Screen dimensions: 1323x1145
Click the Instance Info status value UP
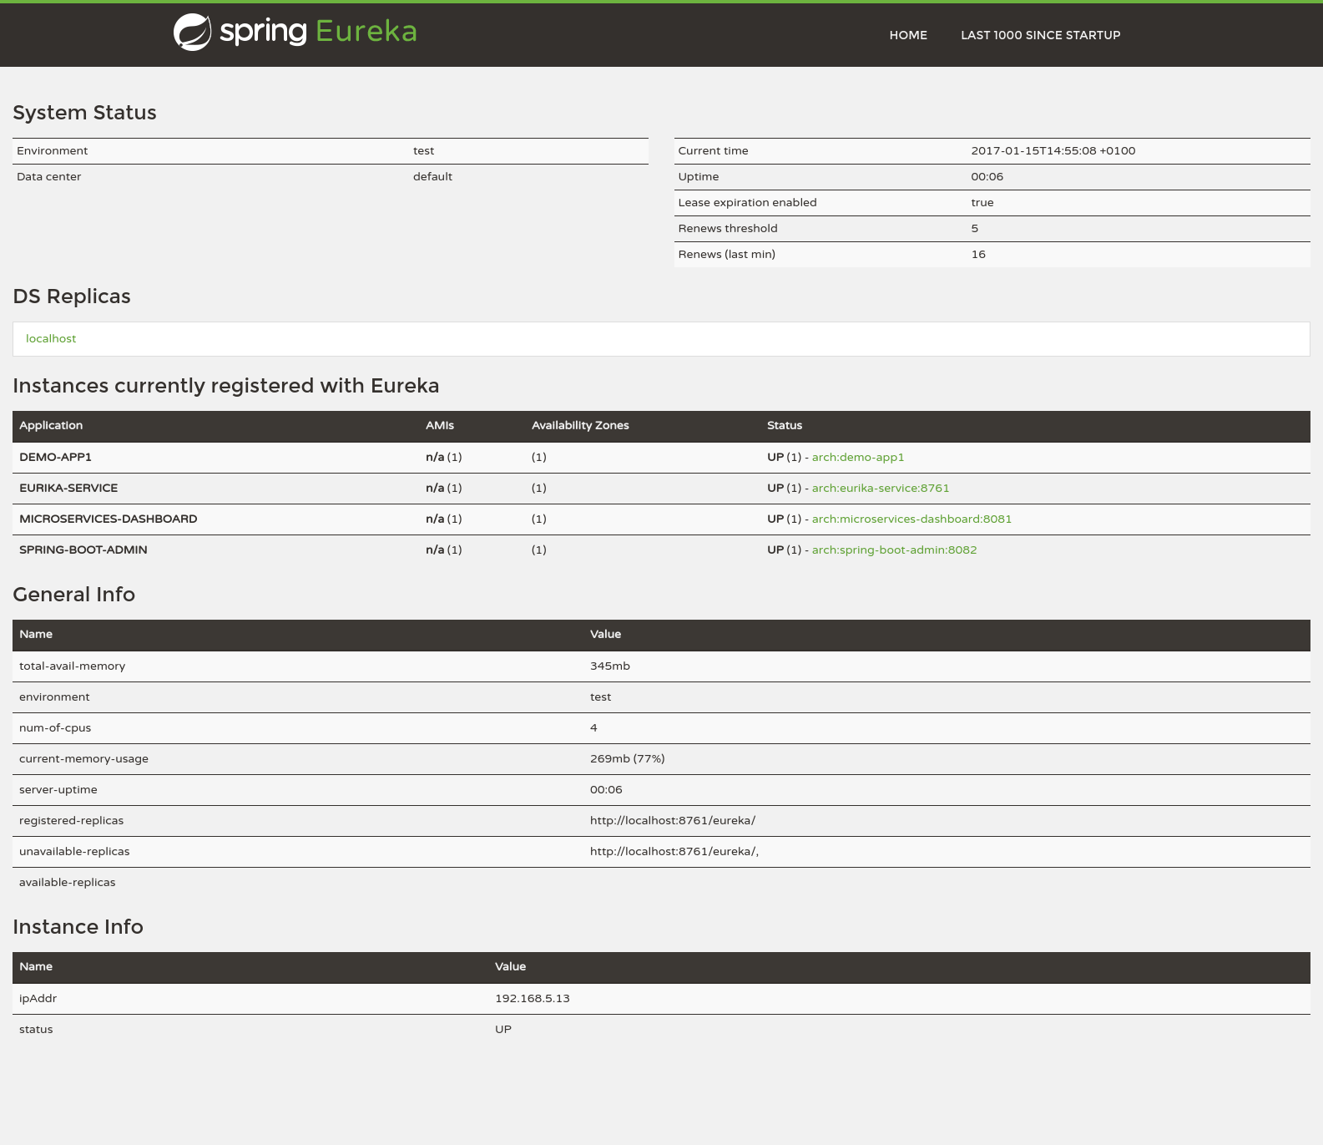coord(503,1029)
